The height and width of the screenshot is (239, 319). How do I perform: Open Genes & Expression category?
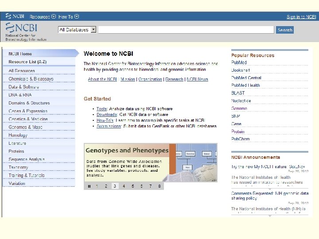point(28,111)
